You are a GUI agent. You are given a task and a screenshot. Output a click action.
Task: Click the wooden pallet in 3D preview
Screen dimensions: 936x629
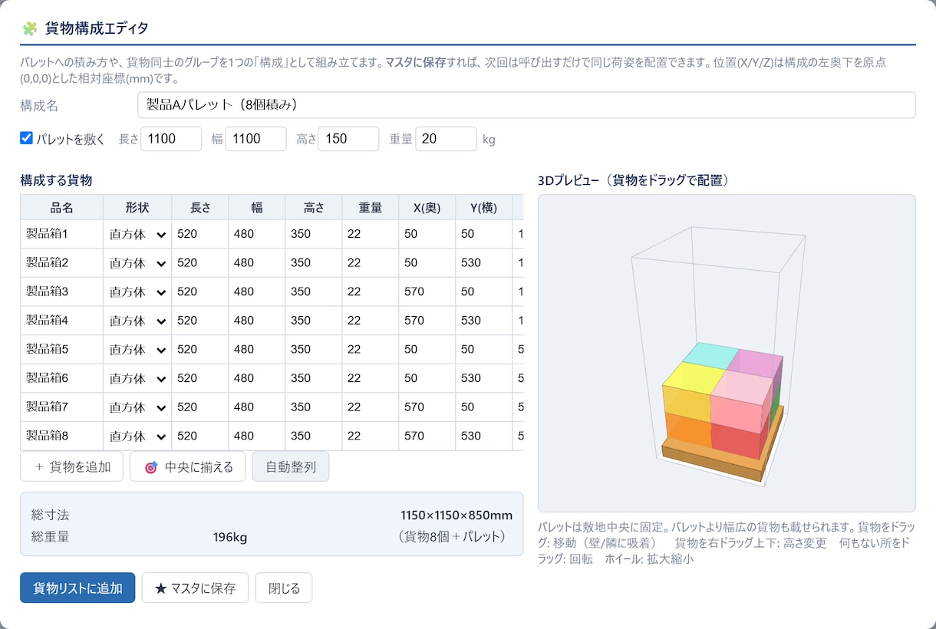click(710, 463)
